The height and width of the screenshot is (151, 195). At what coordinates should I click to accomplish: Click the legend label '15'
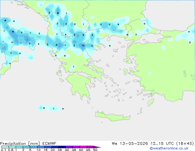click(46, 150)
